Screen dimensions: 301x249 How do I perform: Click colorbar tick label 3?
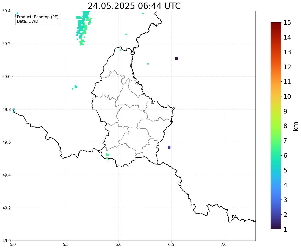(285, 200)
